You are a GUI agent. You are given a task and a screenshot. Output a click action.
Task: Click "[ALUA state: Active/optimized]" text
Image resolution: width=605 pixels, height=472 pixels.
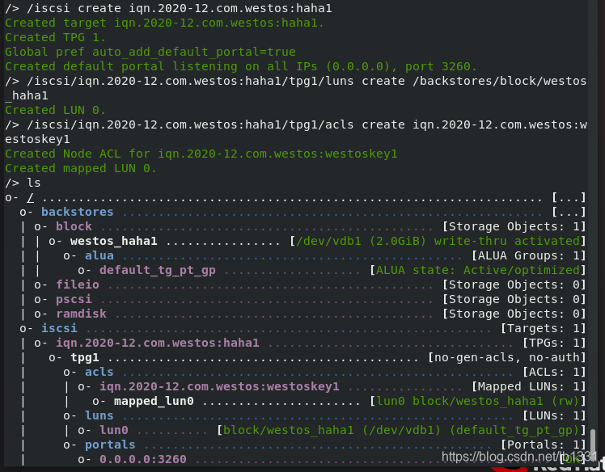coord(478,270)
